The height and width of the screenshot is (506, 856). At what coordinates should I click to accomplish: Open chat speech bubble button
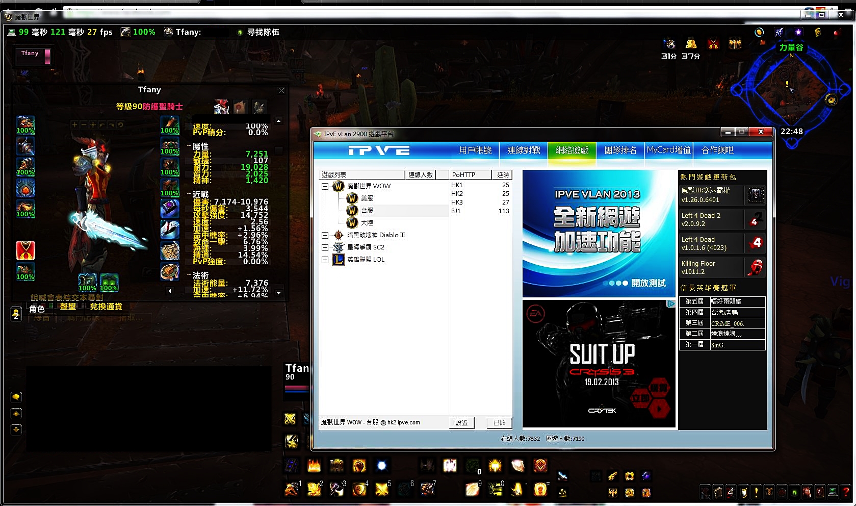point(16,397)
